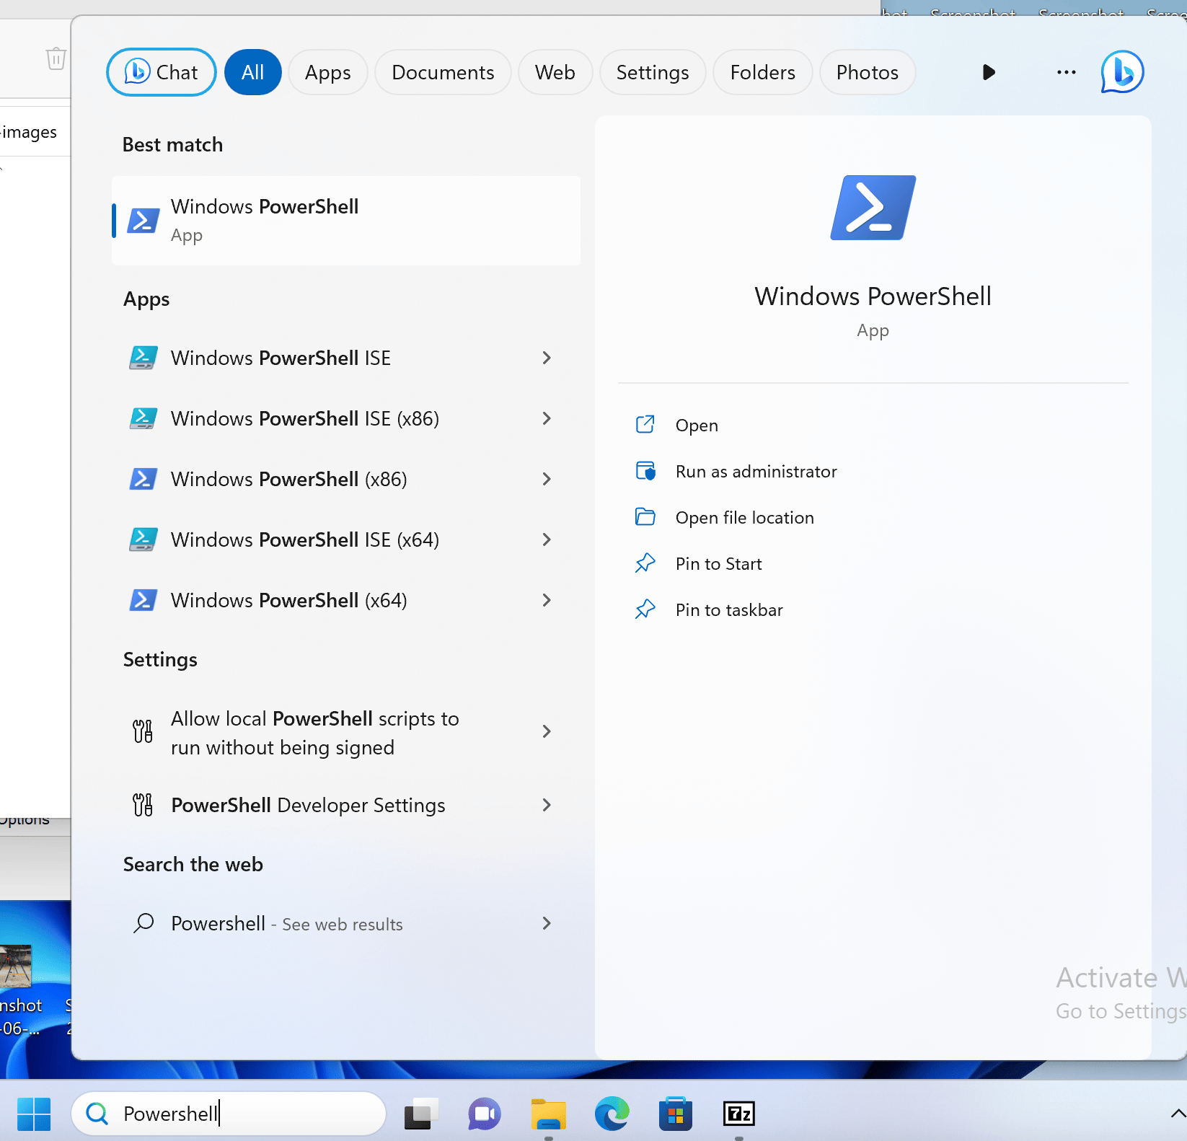Click the Run as administrator shield icon

pos(645,471)
